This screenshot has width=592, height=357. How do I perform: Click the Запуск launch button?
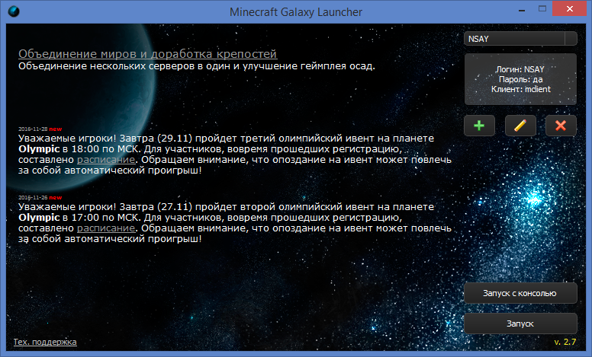click(x=520, y=324)
